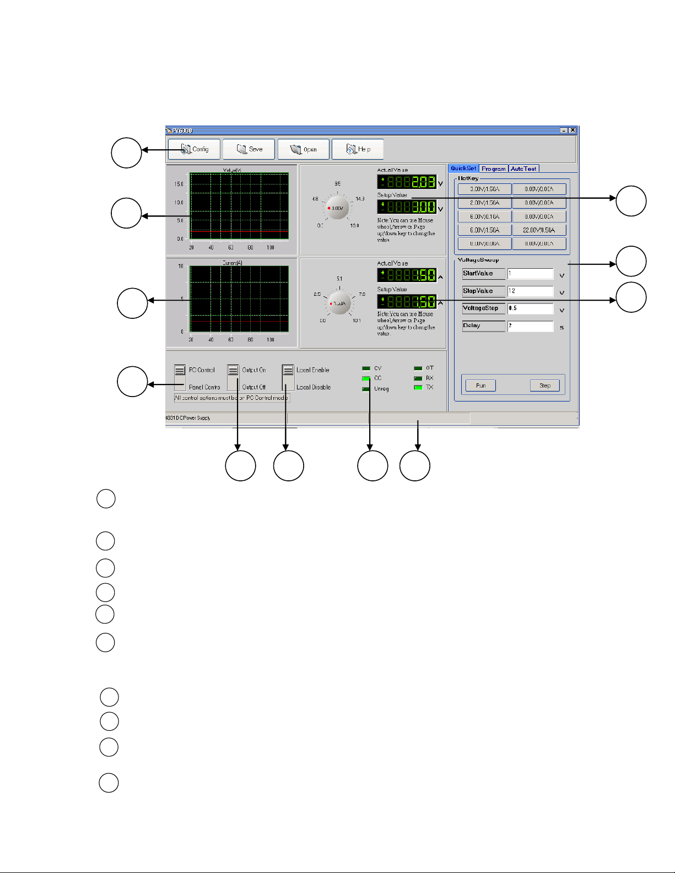Click the Current(A) graph area

[x=239, y=299]
